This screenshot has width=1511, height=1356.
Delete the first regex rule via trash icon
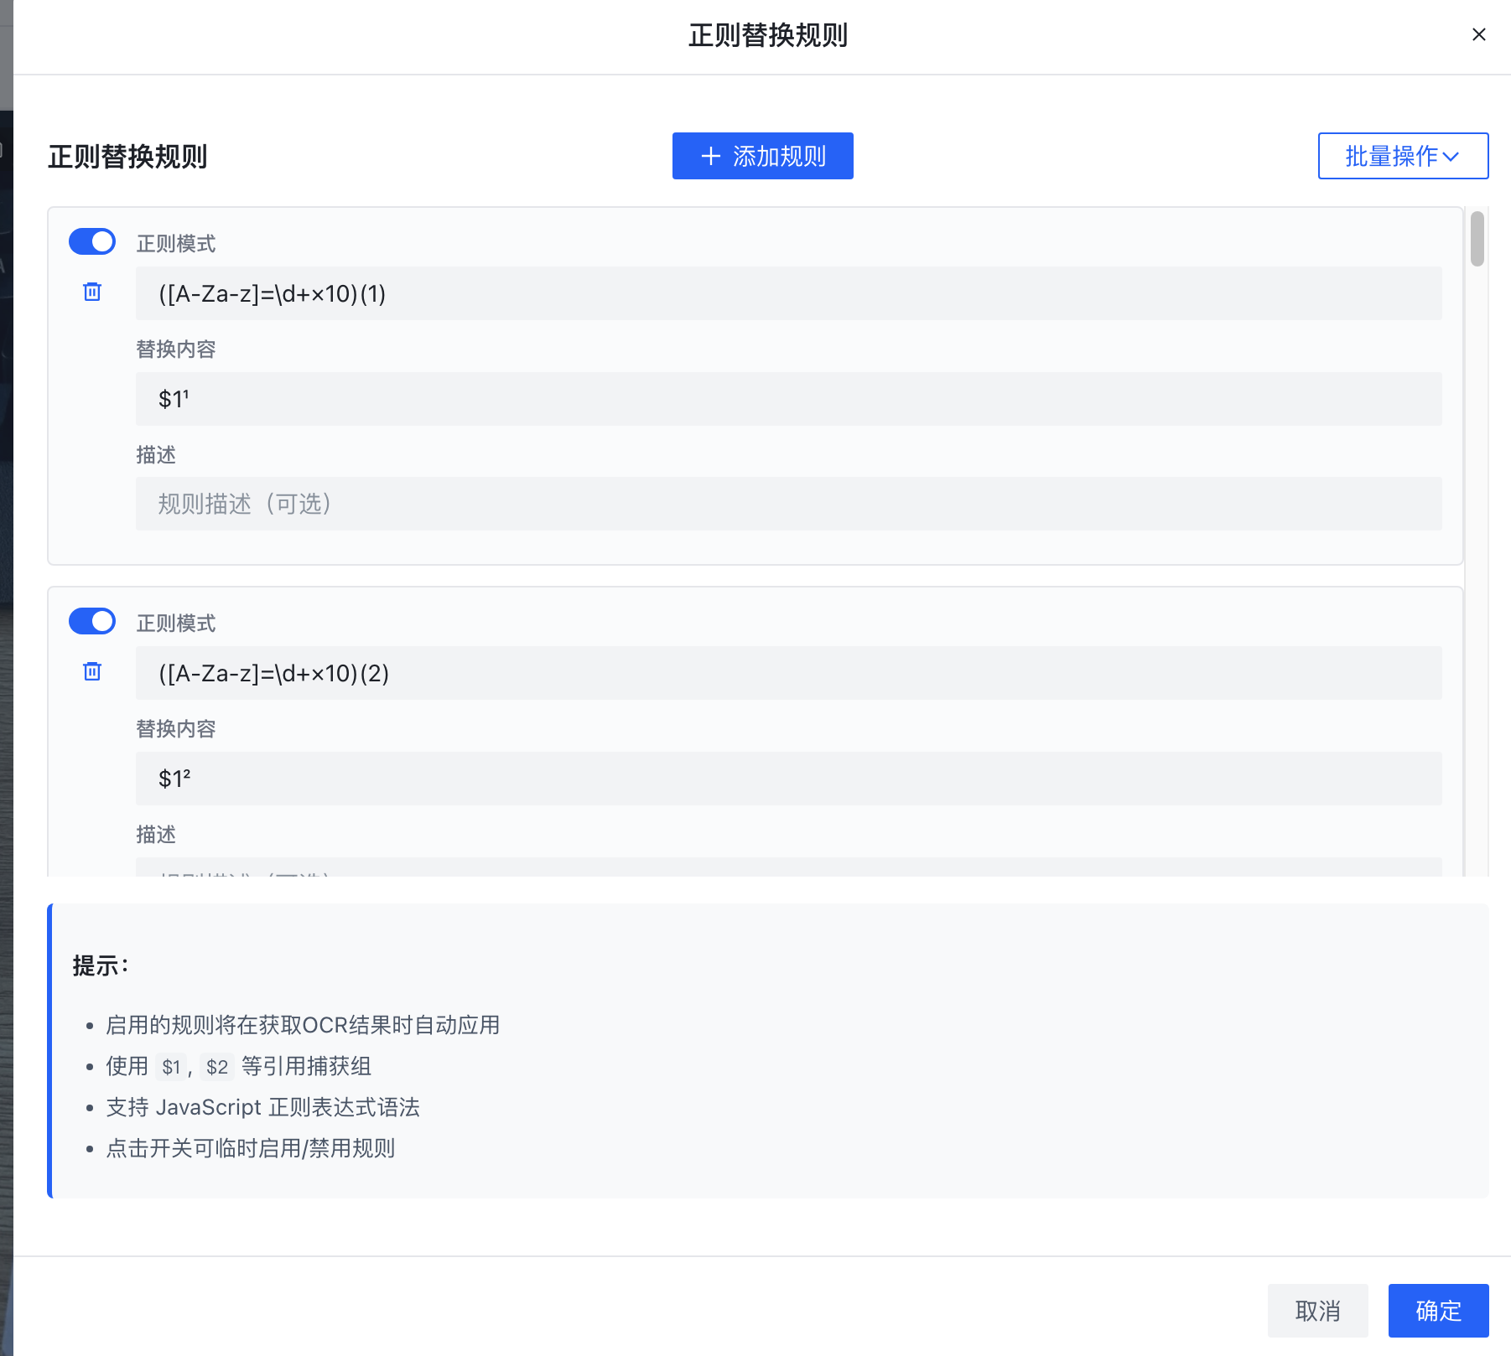(92, 292)
